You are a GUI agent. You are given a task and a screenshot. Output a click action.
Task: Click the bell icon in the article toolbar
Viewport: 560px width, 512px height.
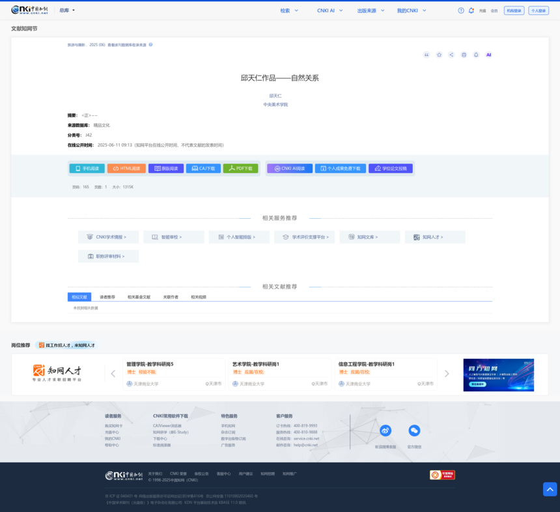pyautogui.click(x=476, y=55)
